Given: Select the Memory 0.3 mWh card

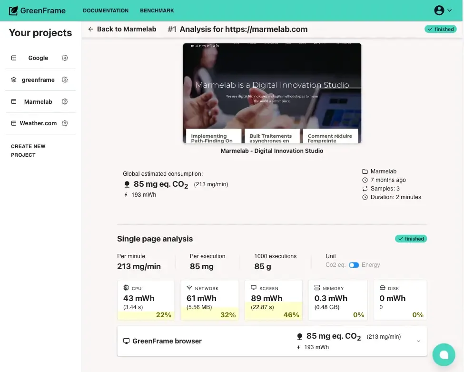Looking at the screenshot, I should pyautogui.click(x=338, y=300).
